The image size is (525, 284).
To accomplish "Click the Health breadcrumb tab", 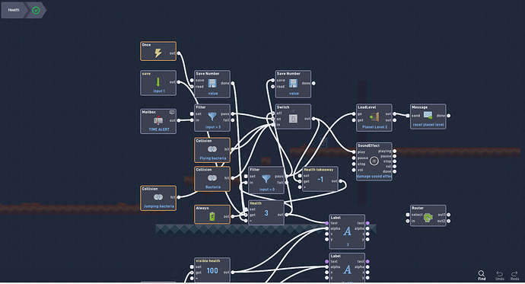I will (14, 10).
